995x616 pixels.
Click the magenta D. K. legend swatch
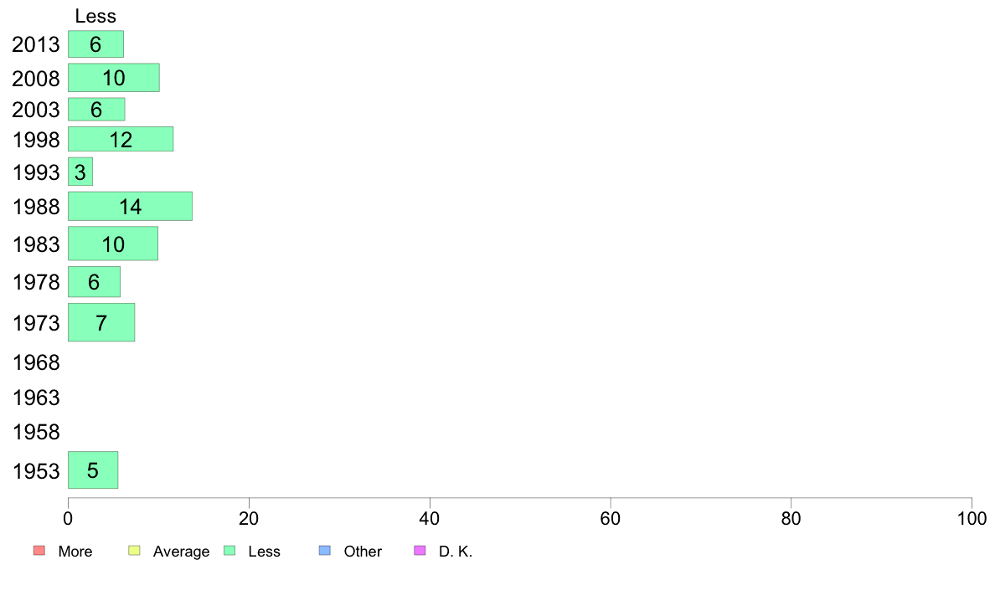420,551
